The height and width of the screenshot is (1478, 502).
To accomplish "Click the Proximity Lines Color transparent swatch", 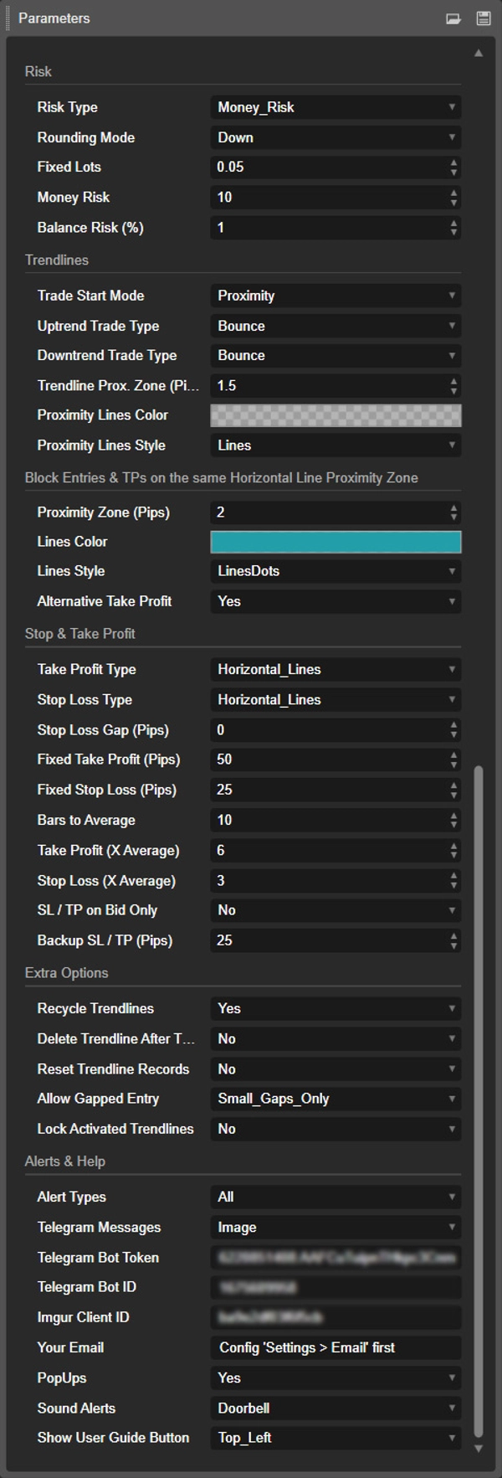I will pyautogui.click(x=335, y=415).
